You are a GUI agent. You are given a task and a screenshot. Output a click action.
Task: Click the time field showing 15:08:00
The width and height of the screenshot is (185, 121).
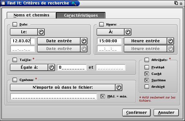109,41
